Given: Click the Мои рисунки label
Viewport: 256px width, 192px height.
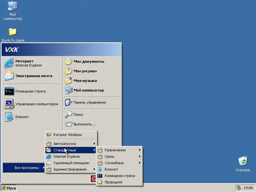Looking at the screenshot, I should 85,71.
